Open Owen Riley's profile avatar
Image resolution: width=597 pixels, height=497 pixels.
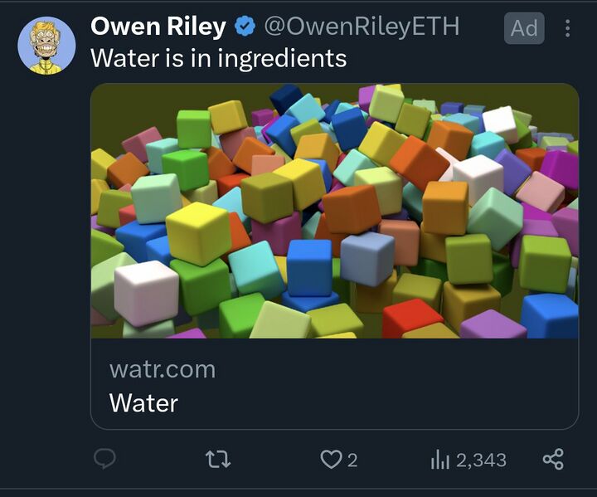[x=46, y=46]
